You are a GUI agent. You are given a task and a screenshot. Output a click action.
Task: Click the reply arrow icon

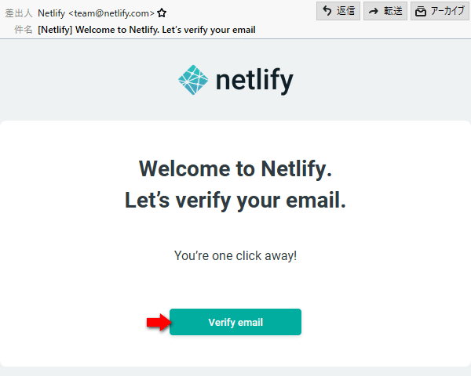pyautogui.click(x=327, y=11)
